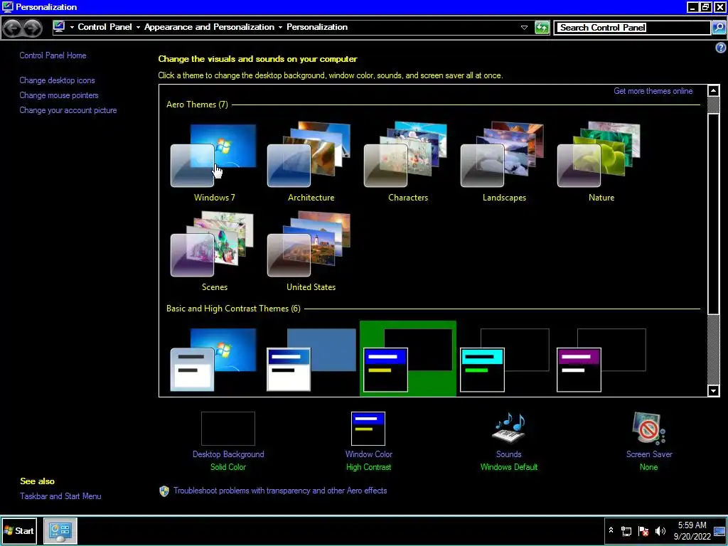Open the Window Color icon
This screenshot has height=546, width=728.
(x=368, y=428)
